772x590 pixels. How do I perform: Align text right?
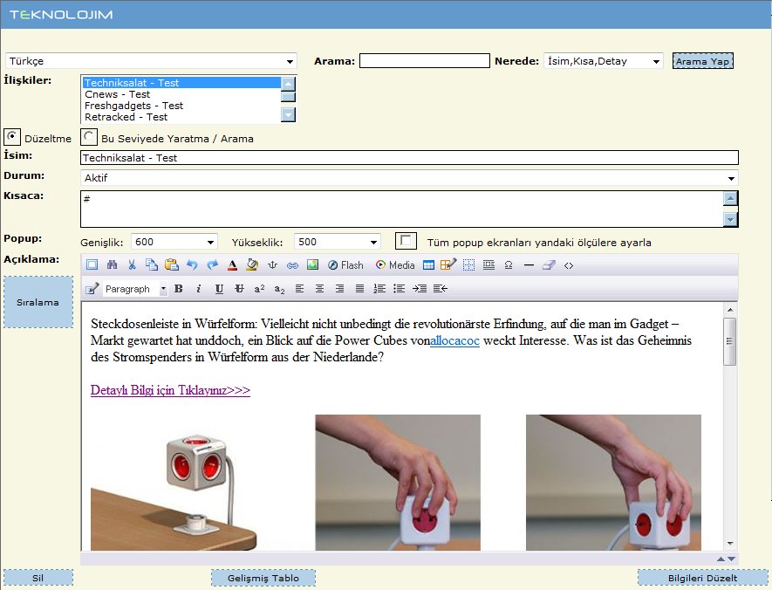[339, 289]
